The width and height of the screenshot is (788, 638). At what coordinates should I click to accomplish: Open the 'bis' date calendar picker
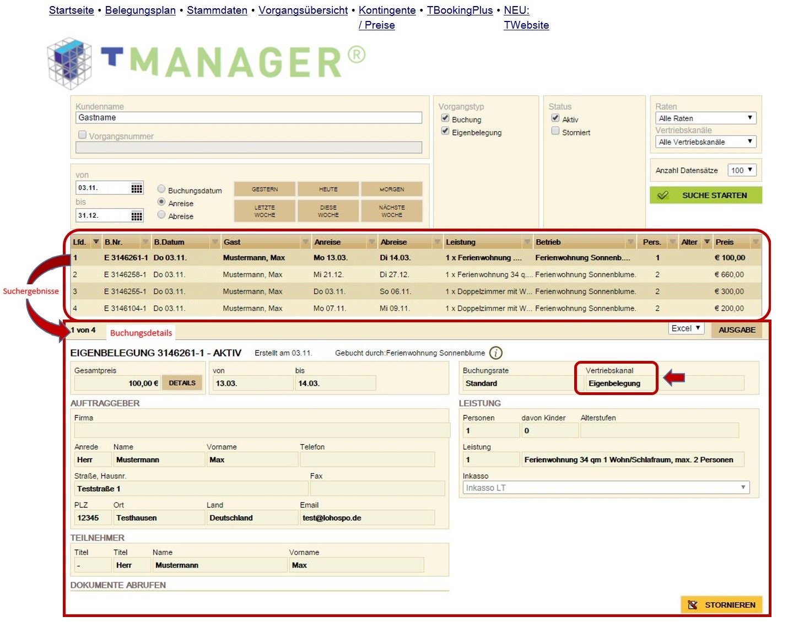137,215
